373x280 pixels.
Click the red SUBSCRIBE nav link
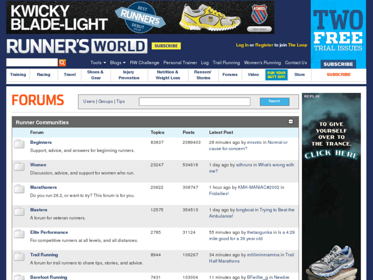click(x=339, y=74)
